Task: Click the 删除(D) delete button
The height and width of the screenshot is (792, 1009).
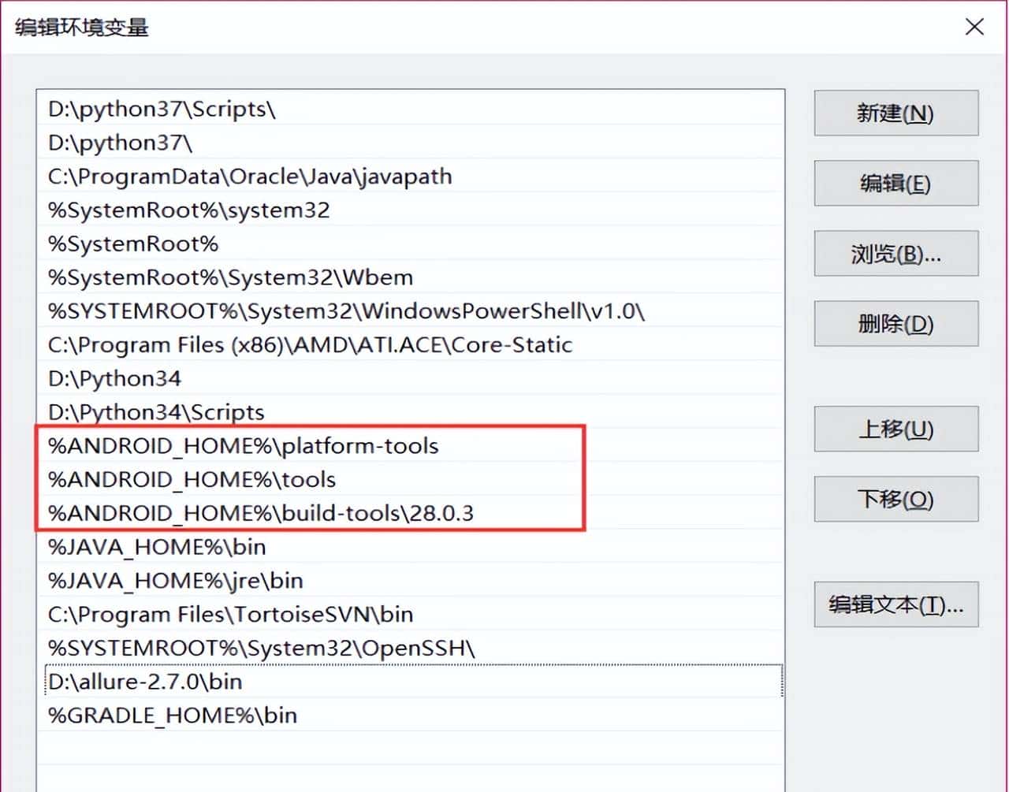Action: [x=895, y=324]
